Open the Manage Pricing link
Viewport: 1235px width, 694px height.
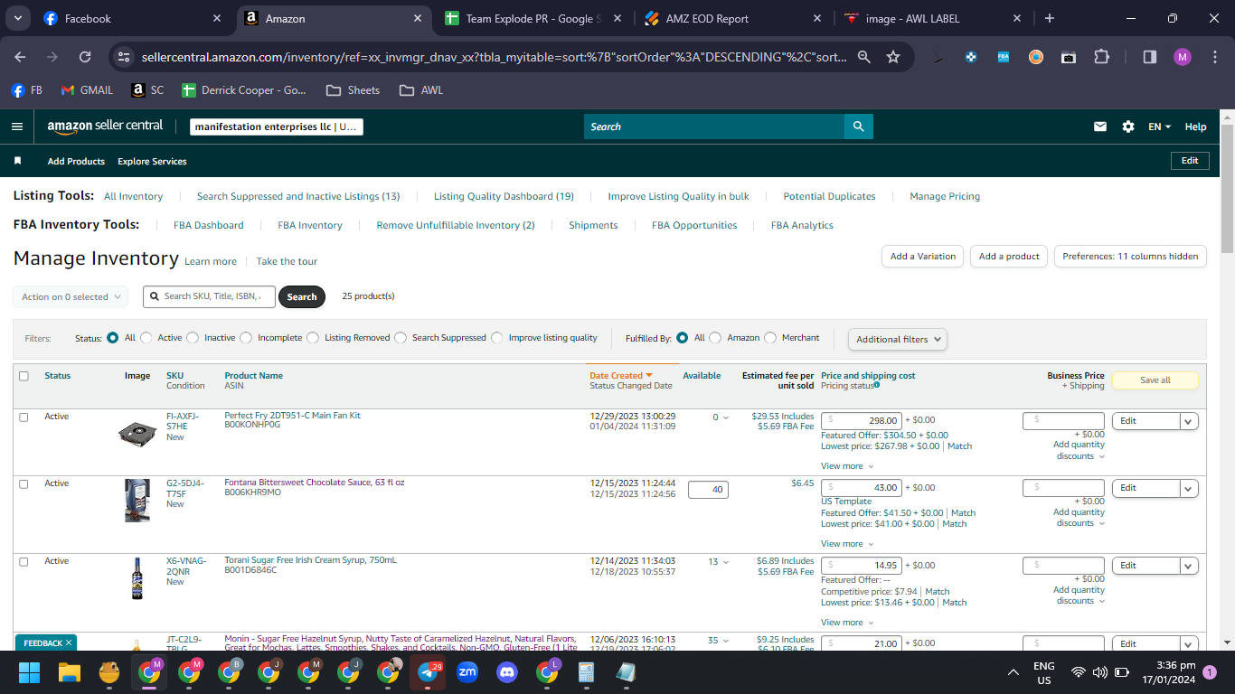click(945, 196)
